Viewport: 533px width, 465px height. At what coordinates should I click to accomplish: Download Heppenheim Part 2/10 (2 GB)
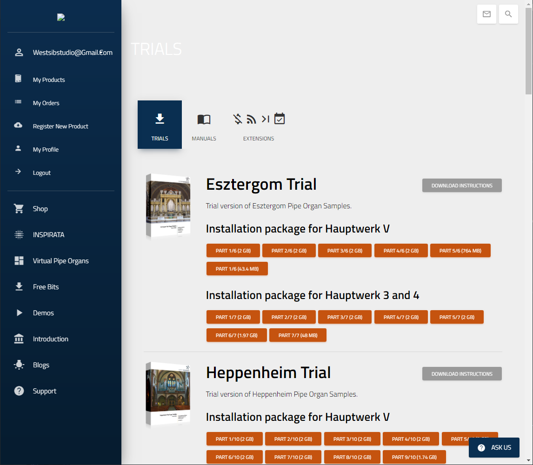293,439
